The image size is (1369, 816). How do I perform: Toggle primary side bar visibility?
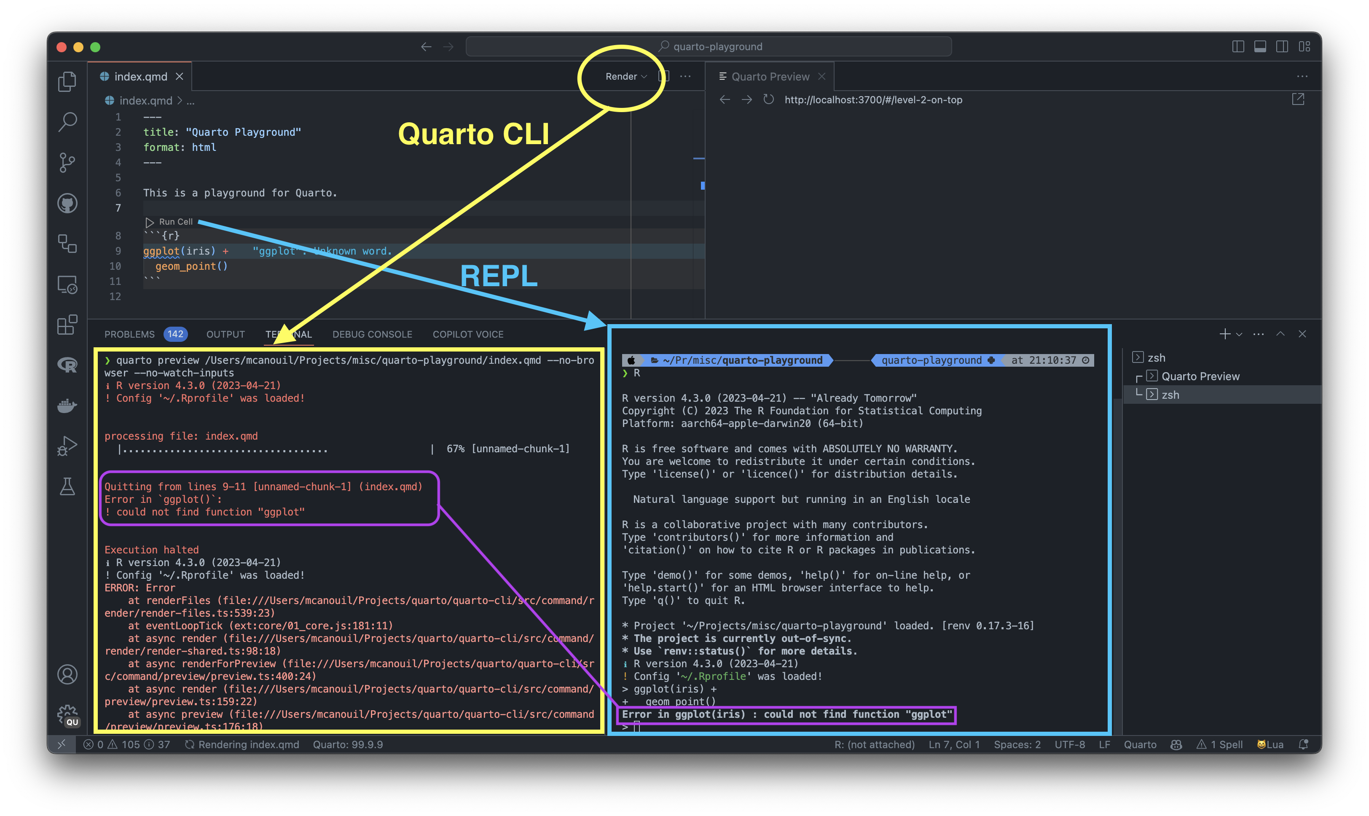click(1238, 47)
